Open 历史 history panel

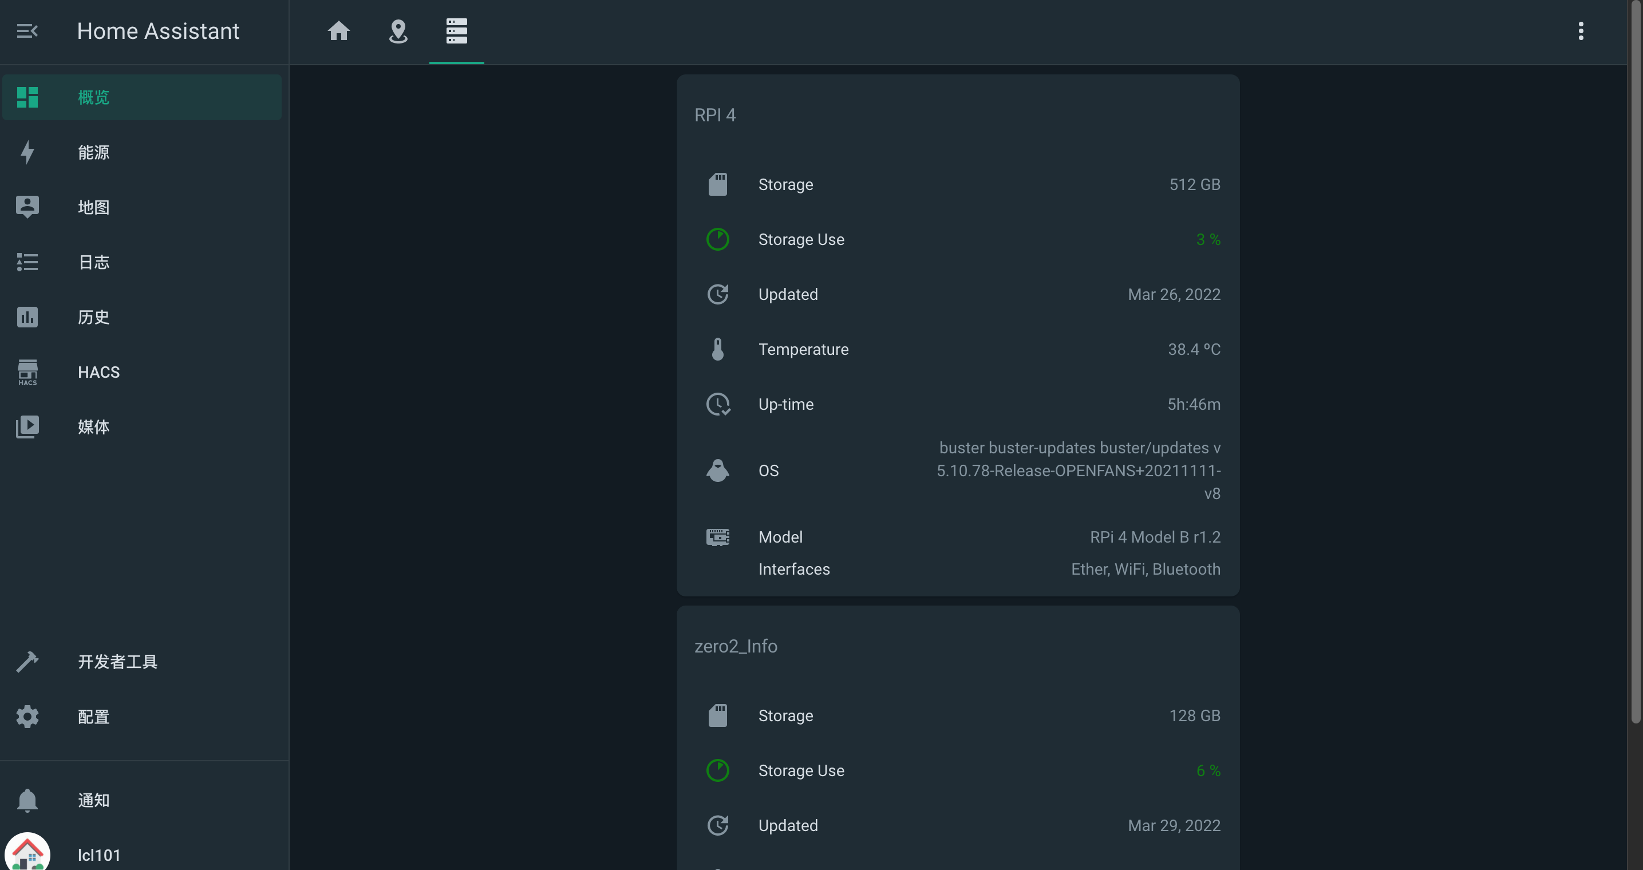click(x=141, y=317)
